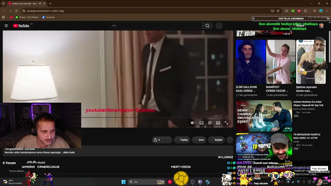
Task: Open the YouTube guide hamburger menu
Action: (6, 26)
